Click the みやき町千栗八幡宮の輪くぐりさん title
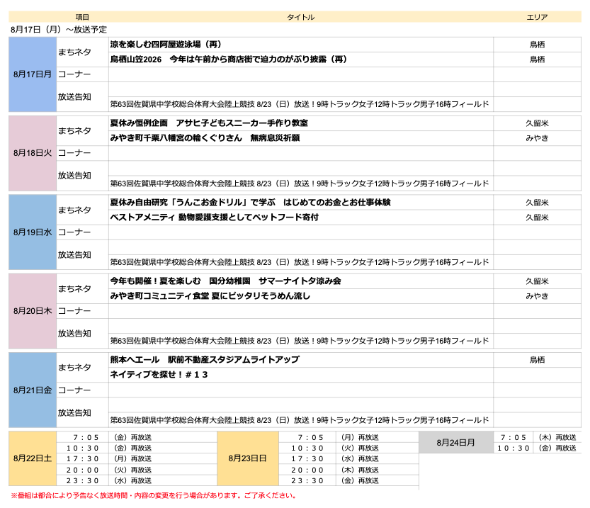Image resolution: width=590 pixels, height=508 pixels. tap(205, 138)
